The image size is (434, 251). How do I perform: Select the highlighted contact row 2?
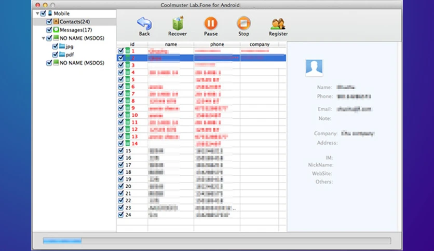201,58
